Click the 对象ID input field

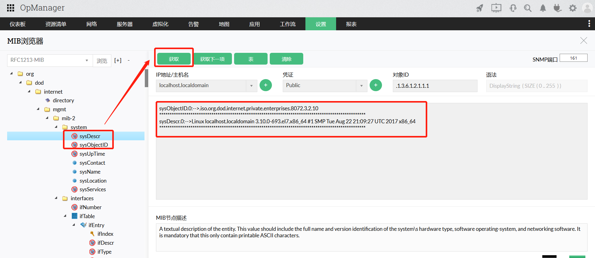tap(435, 86)
